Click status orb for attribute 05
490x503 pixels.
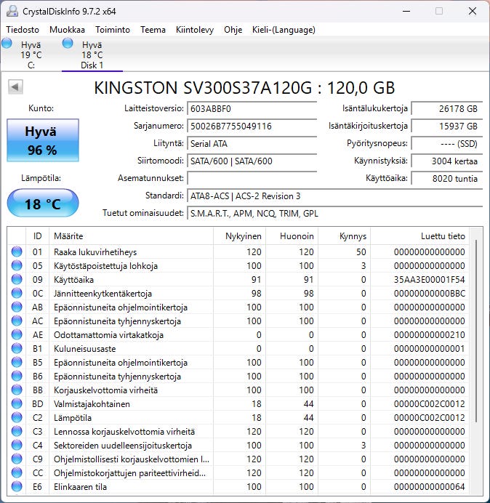pyautogui.click(x=17, y=265)
